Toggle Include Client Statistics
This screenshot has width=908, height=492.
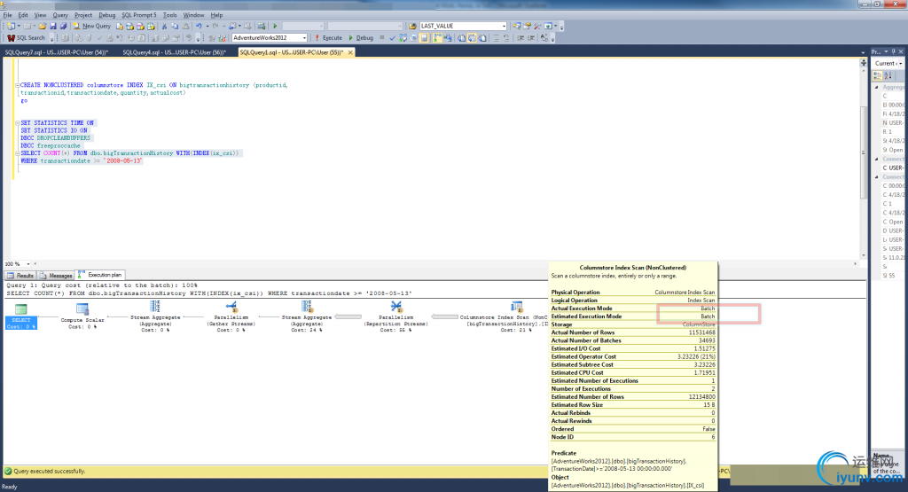(x=448, y=37)
